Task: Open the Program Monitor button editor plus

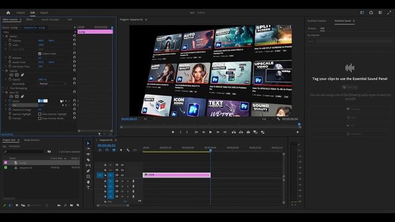Action: pos(297,132)
